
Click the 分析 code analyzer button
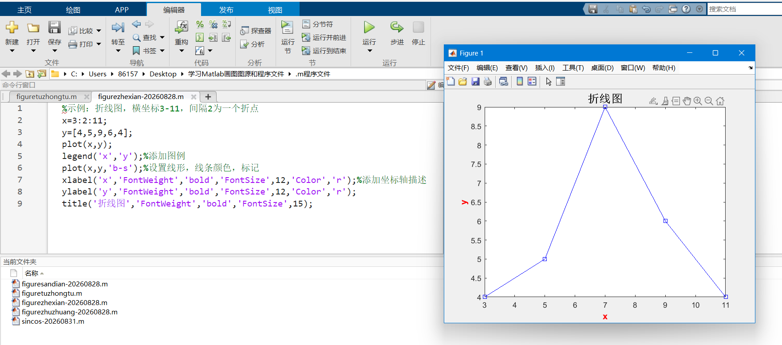[x=252, y=44]
